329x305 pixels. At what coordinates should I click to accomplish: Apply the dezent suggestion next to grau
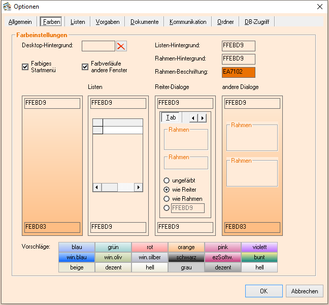pyautogui.click(x=223, y=267)
